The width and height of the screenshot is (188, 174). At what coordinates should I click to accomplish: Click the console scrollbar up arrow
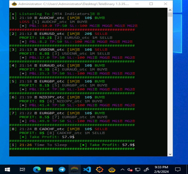(170, 10)
